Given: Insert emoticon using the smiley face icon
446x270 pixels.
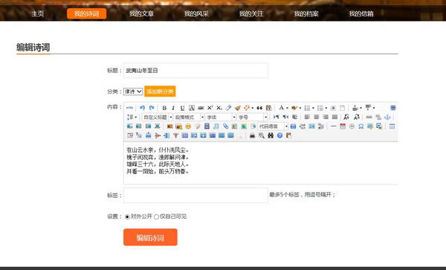Looking at the screenshot, I should tap(188, 126).
